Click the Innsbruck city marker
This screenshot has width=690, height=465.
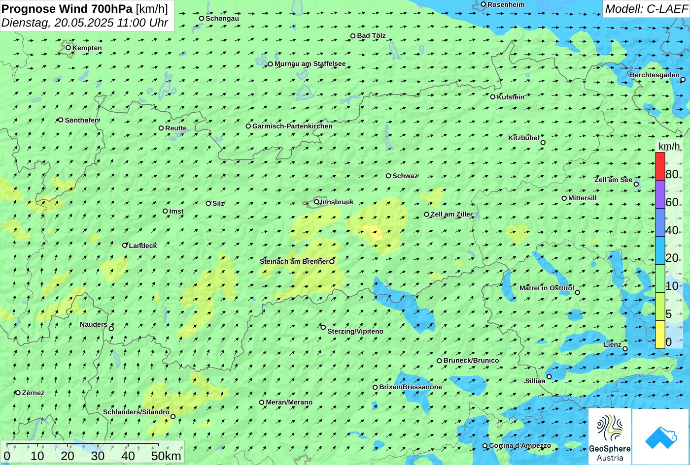(316, 202)
